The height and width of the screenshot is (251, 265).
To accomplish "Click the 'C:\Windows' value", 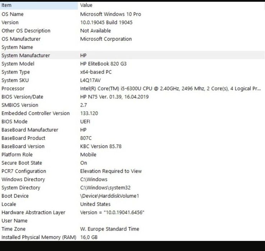I will tap(94, 180).
